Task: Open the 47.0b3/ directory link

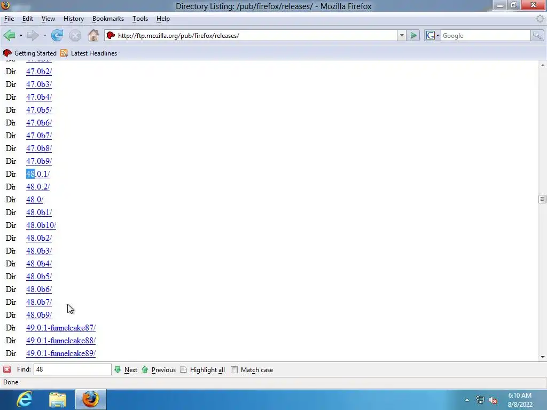Action: [38, 84]
